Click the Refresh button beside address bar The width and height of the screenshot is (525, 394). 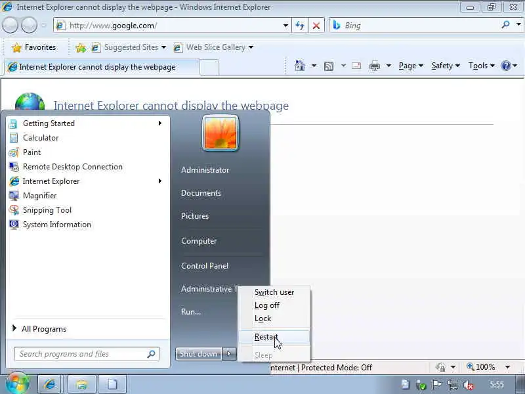pos(300,26)
